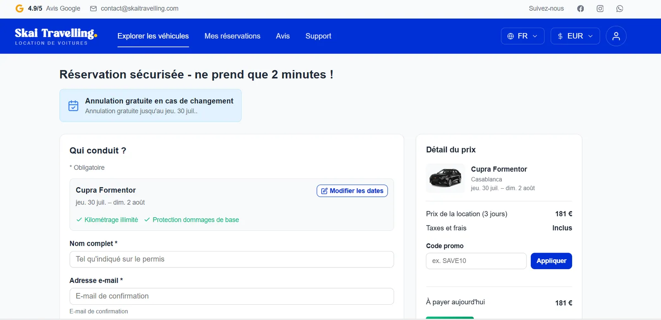Screen dimensions: 661x320
Task: Open the Avis menu item
Action: (x=283, y=36)
